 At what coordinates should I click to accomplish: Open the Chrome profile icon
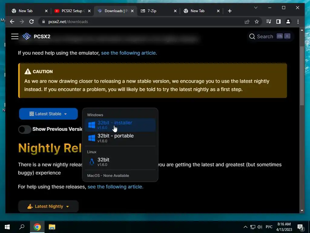click(x=288, y=22)
